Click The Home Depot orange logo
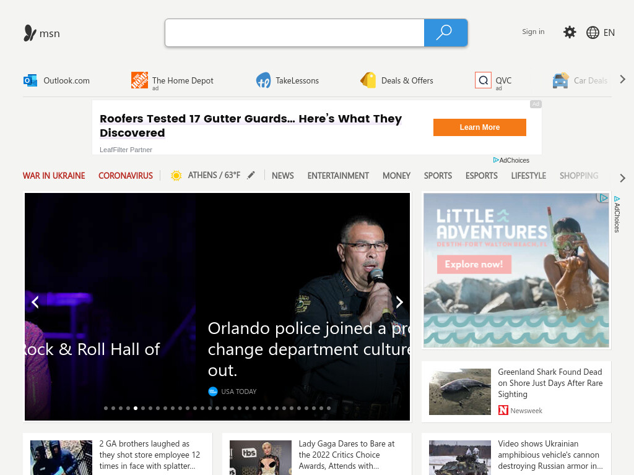This screenshot has width=634, height=475. [x=139, y=80]
